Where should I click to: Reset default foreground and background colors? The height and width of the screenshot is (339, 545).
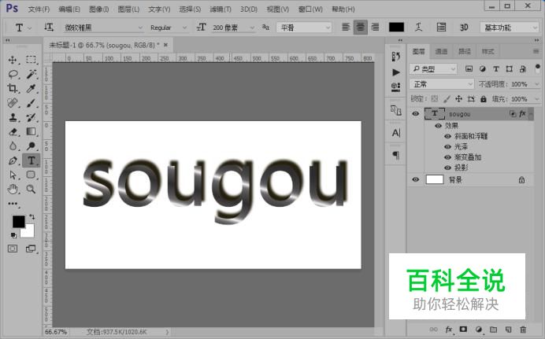[13, 235]
